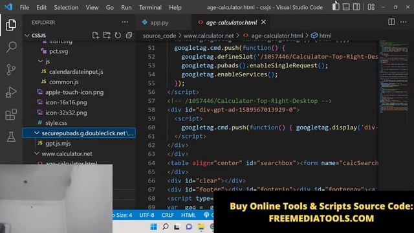Open common.js file
Viewport: 414px width, 233px height.
(x=63, y=82)
